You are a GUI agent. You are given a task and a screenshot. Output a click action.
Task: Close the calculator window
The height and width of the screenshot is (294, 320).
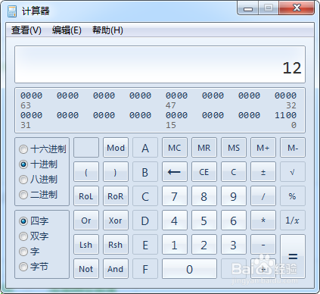[297, 8]
